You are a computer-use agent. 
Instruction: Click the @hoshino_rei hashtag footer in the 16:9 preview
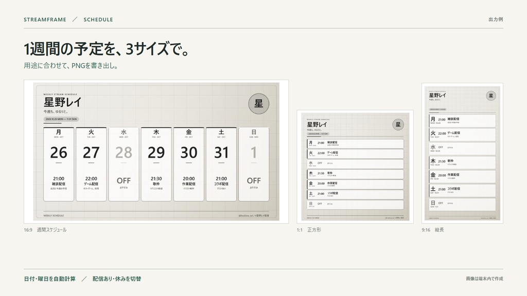(x=254, y=215)
